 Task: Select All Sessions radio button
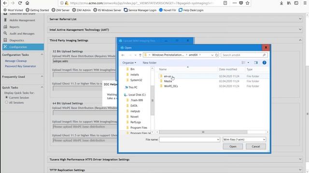(6, 102)
